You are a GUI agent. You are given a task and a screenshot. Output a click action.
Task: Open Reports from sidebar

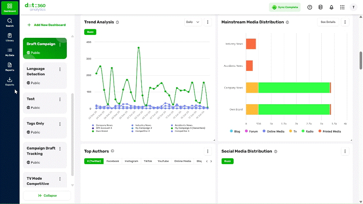click(10, 67)
